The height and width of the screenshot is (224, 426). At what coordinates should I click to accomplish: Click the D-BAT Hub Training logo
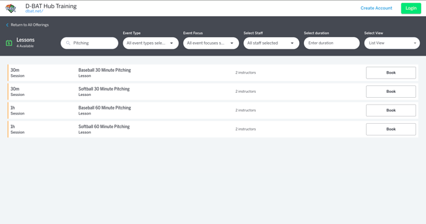point(11,9)
